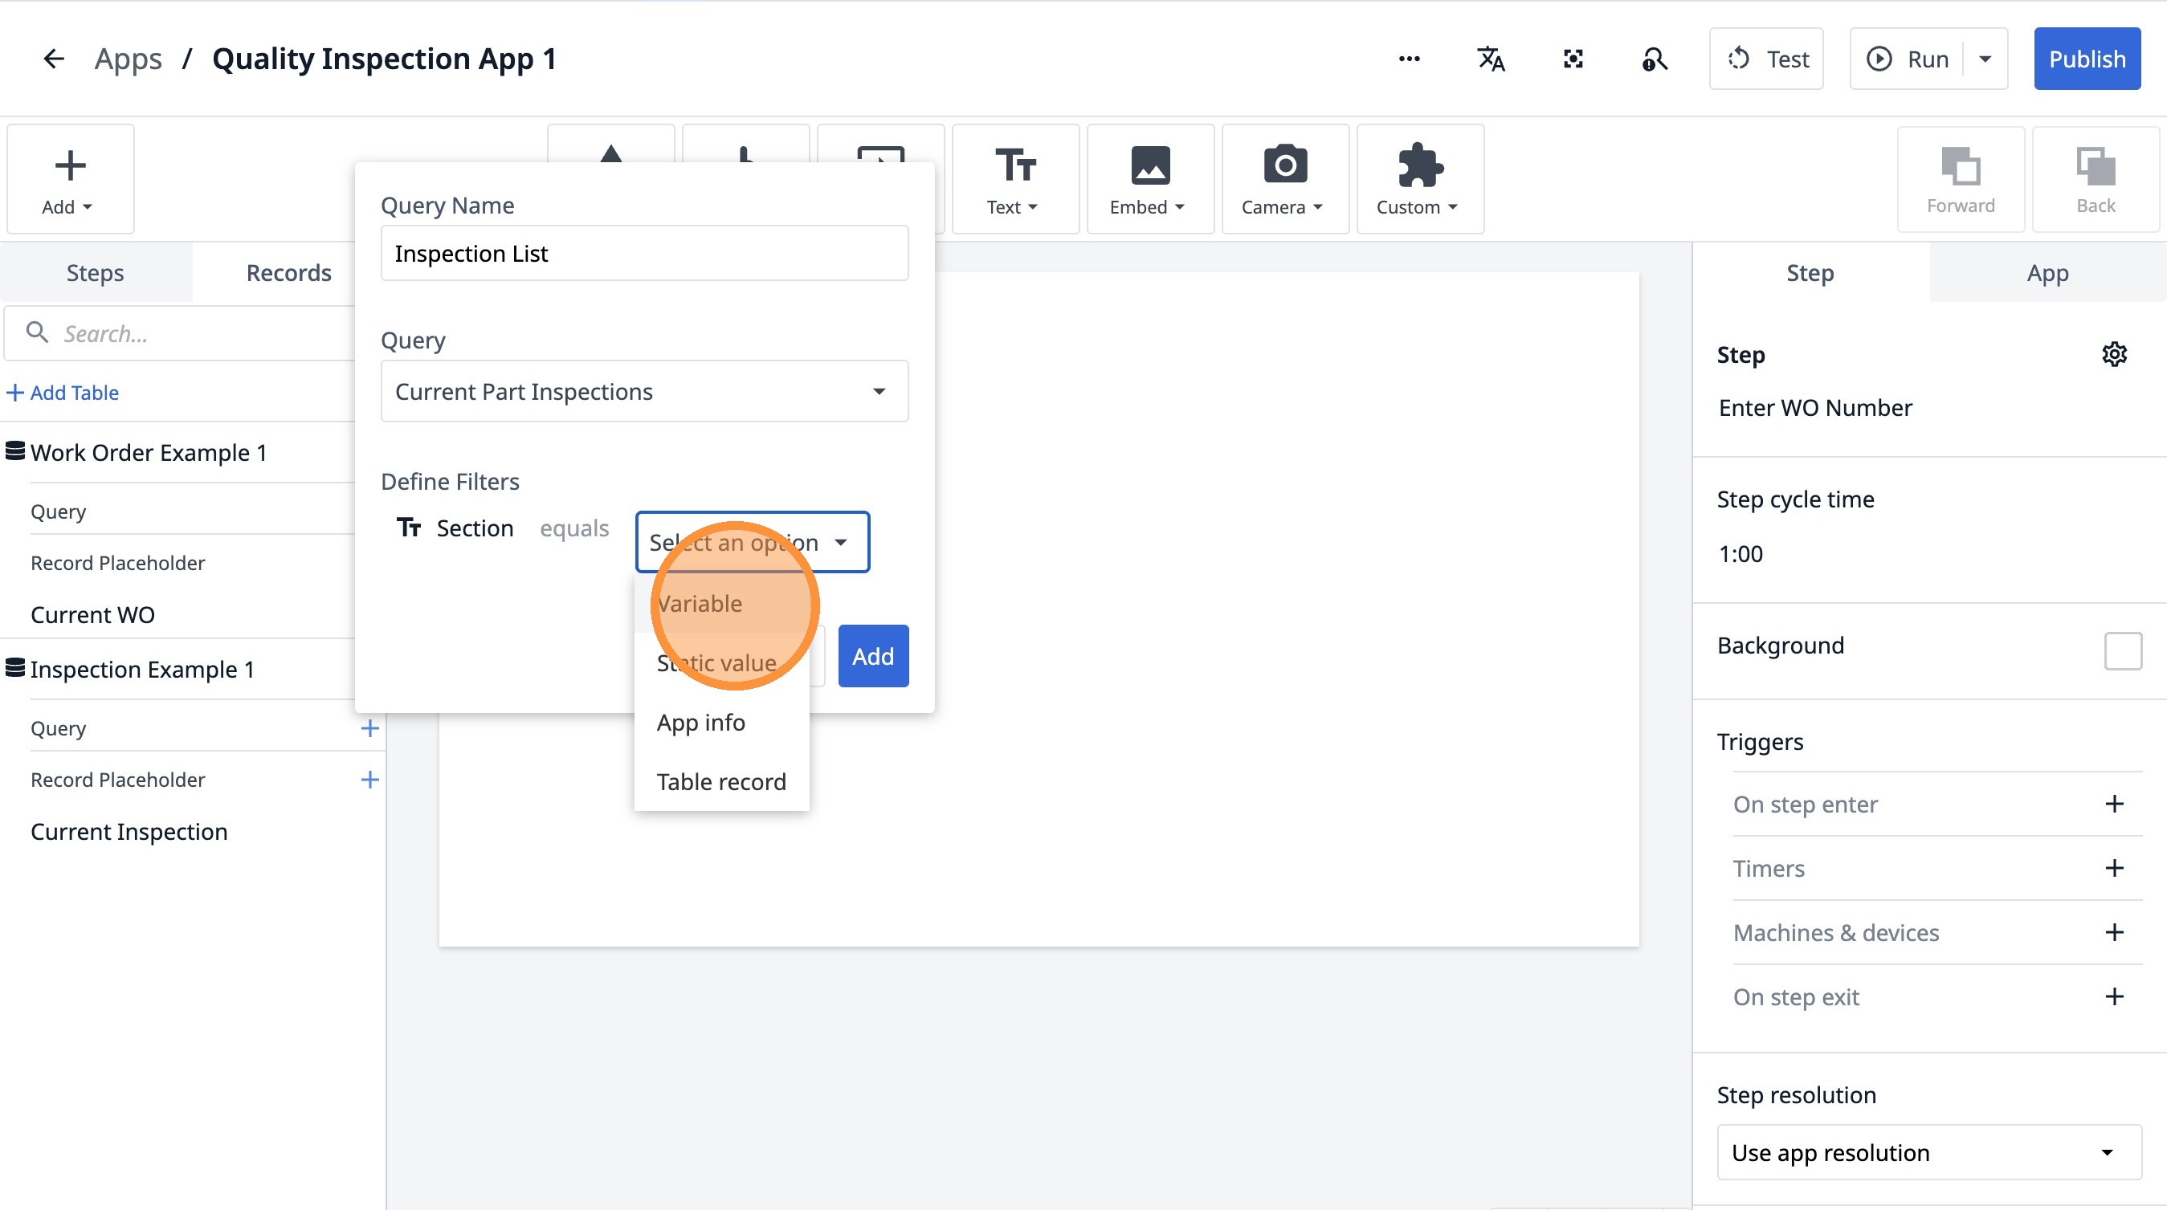Open the step settings gear icon
The image size is (2167, 1210).
click(2114, 354)
